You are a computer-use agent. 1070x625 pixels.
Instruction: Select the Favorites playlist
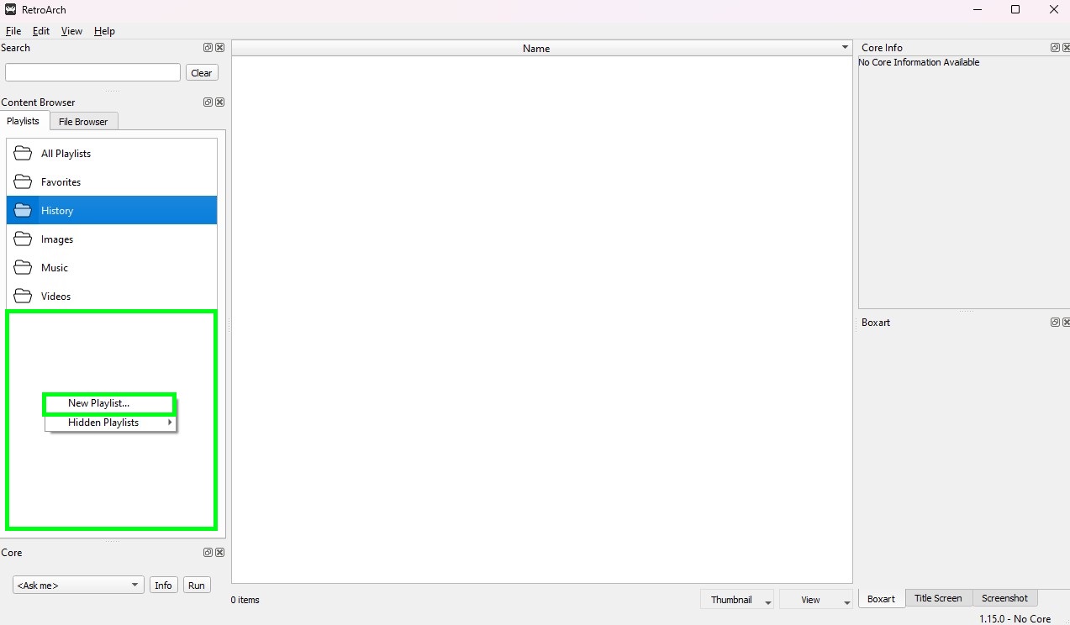pos(112,182)
